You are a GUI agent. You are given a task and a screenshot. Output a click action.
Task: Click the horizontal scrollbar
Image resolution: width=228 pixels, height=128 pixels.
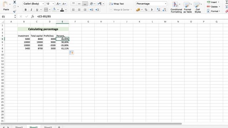tap(91, 124)
